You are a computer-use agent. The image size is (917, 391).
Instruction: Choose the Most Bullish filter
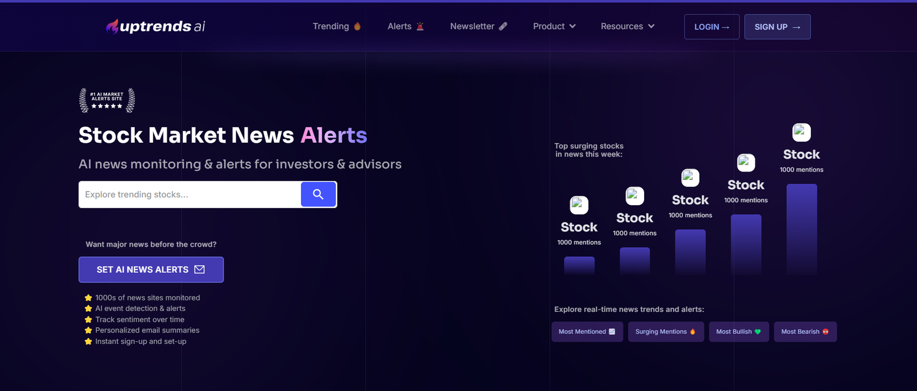[x=738, y=332]
